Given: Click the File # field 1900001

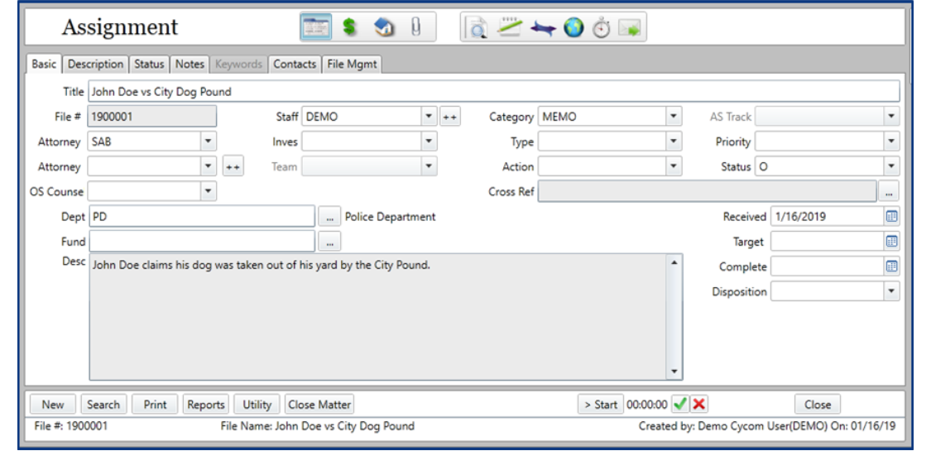Looking at the screenshot, I should click(x=152, y=117).
